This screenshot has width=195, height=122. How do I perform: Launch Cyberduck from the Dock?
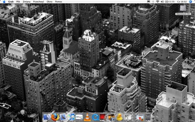[120, 117]
